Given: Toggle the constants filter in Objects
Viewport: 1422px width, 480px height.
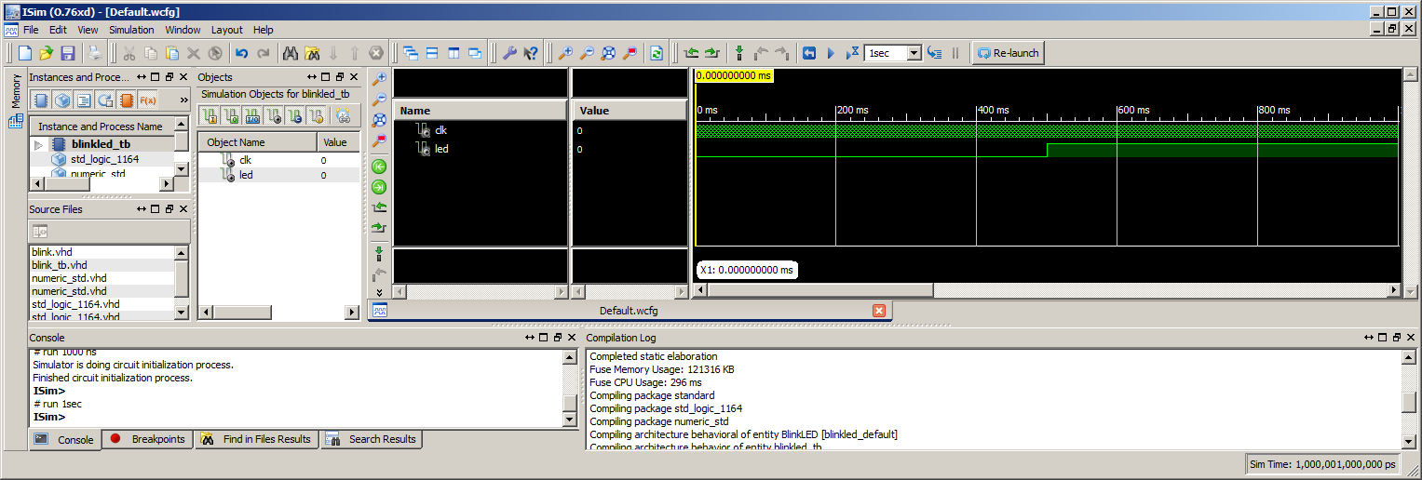Looking at the screenshot, I should coord(295,116).
